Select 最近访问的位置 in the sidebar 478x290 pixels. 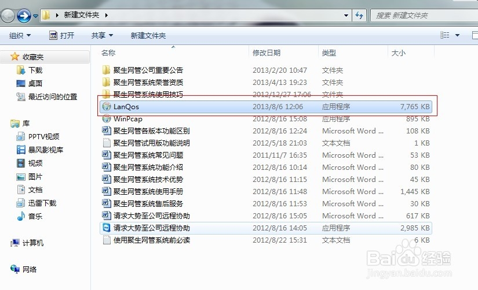[52, 96]
